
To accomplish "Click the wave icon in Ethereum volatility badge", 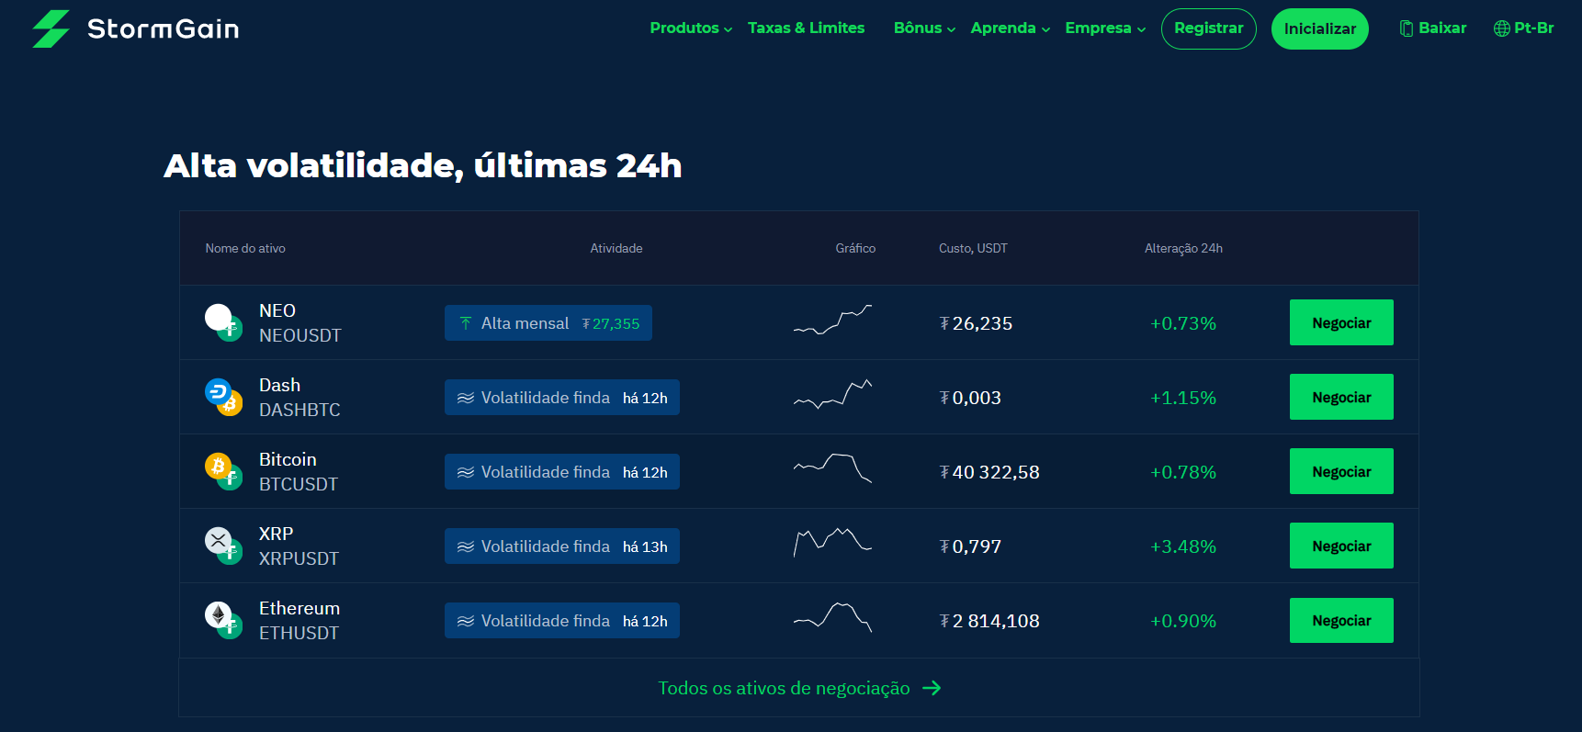I will tap(466, 621).
